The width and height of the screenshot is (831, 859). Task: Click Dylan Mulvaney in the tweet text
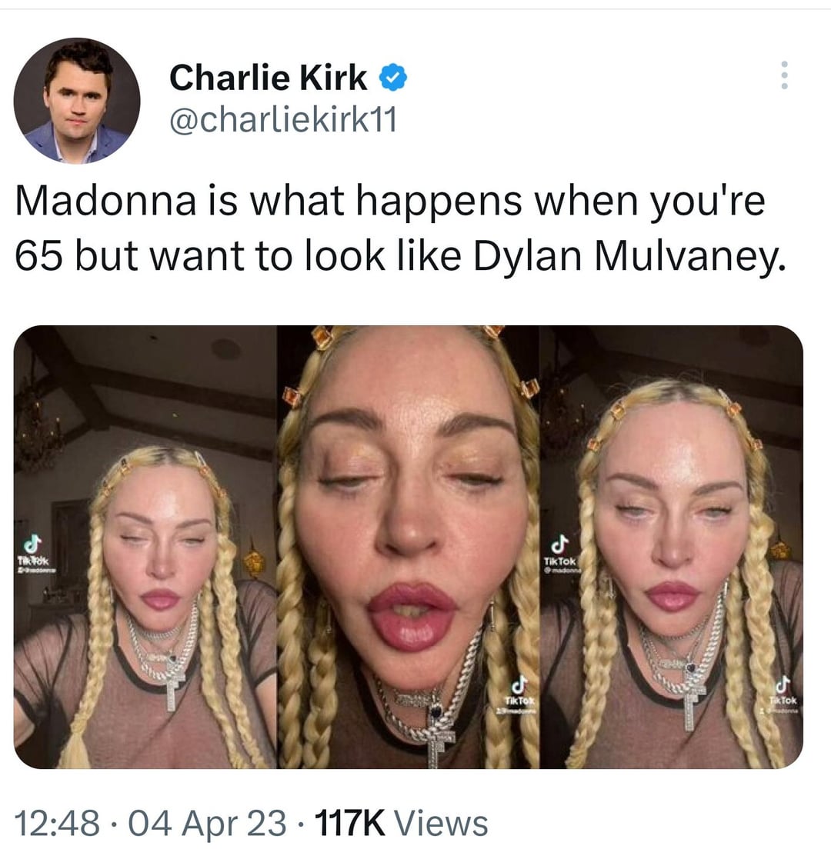[x=629, y=256]
